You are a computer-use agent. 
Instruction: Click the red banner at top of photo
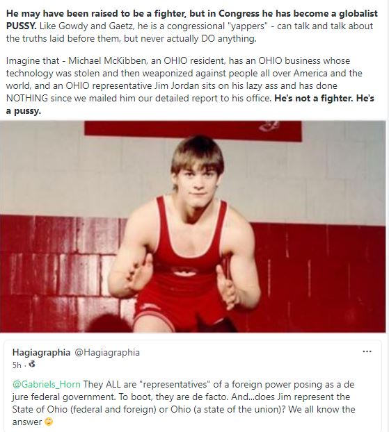(x=193, y=131)
